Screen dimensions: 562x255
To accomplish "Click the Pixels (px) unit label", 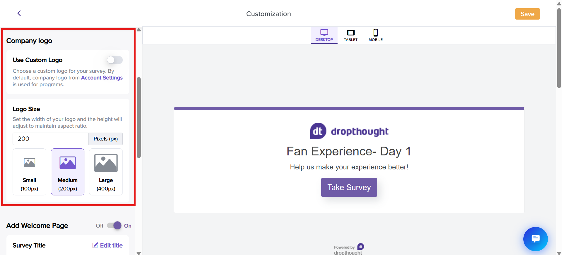I will 105,139.
